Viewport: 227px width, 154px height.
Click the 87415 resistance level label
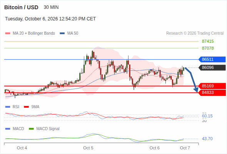point(208,41)
